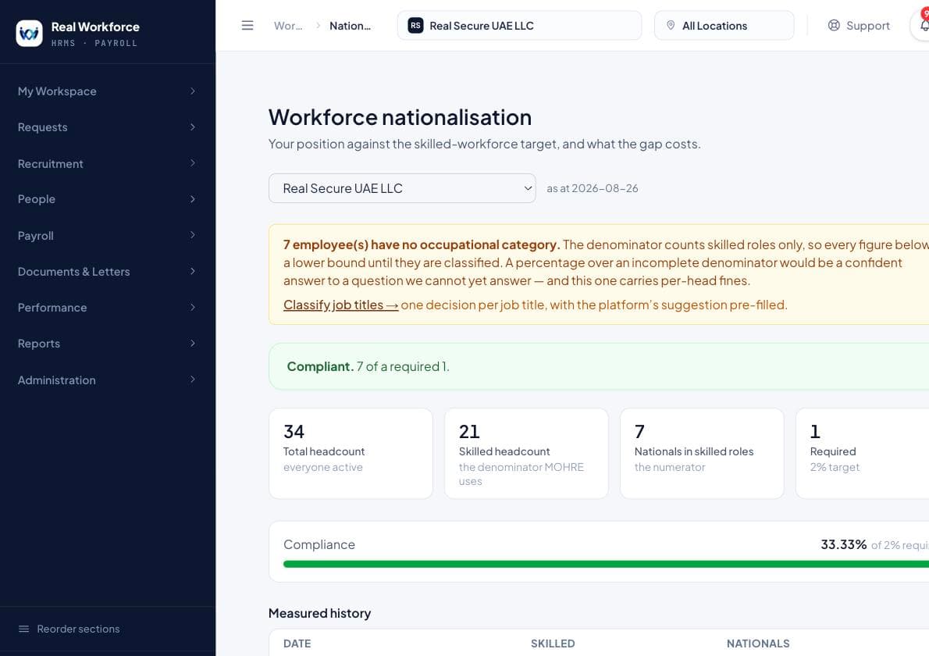Expand Performance chevron
This screenshot has height=656, width=929.
point(193,307)
